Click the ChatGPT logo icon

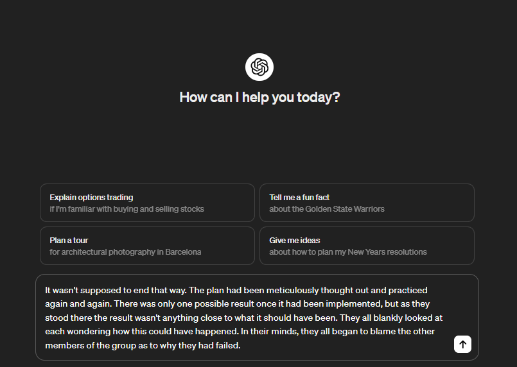259,67
